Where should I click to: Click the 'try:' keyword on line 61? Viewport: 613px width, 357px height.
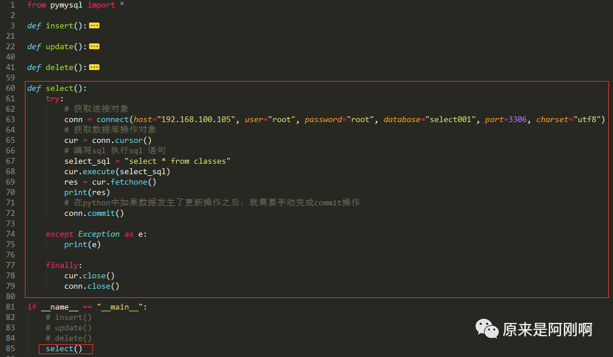point(55,98)
